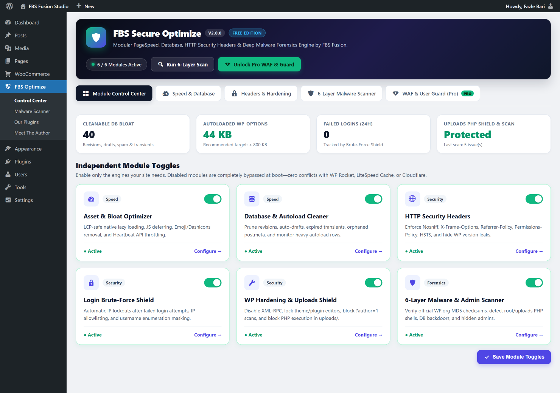Viewport: 560px width, 393px height.
Task: Open WAF & User Guard (Pro) tab
Action: tap(433, 93)
